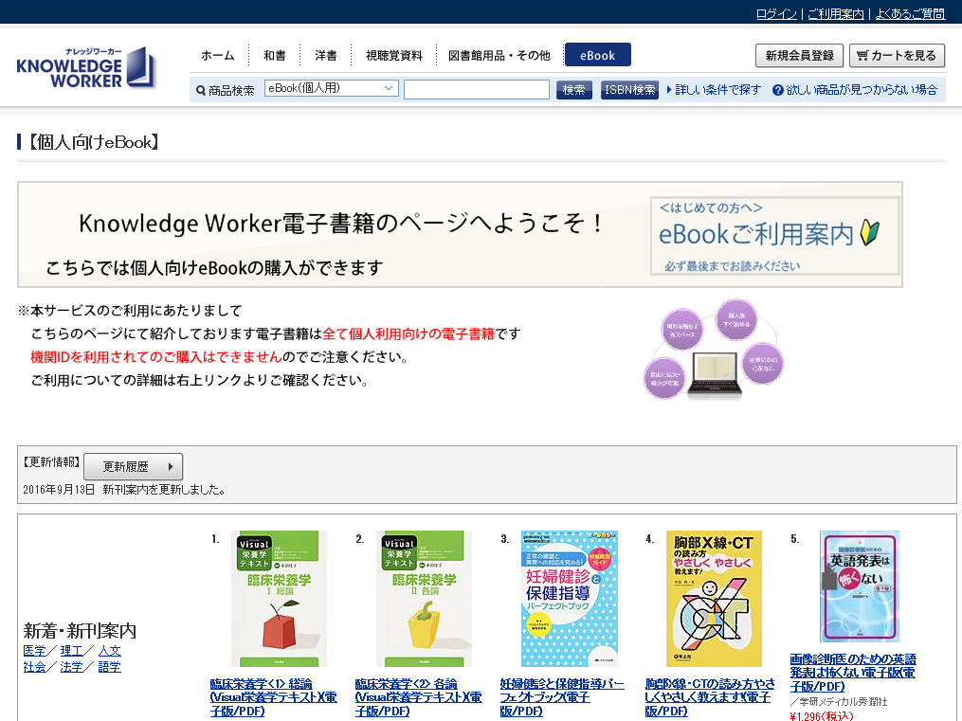Open the 理工 category link
Screen dimensions: 962x721
(71, 651)
